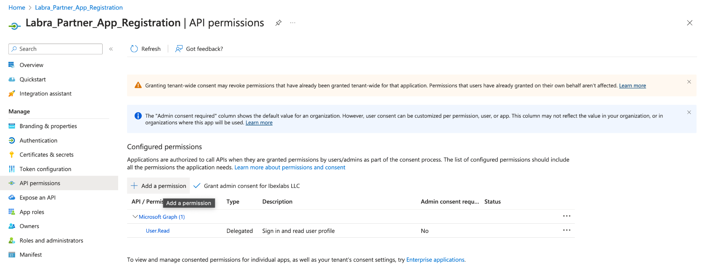The width and height of the screenshot is (705, 269).
Task: Dismiss the tenant-wide consent warning banner
Action: [x=689, y=82]
